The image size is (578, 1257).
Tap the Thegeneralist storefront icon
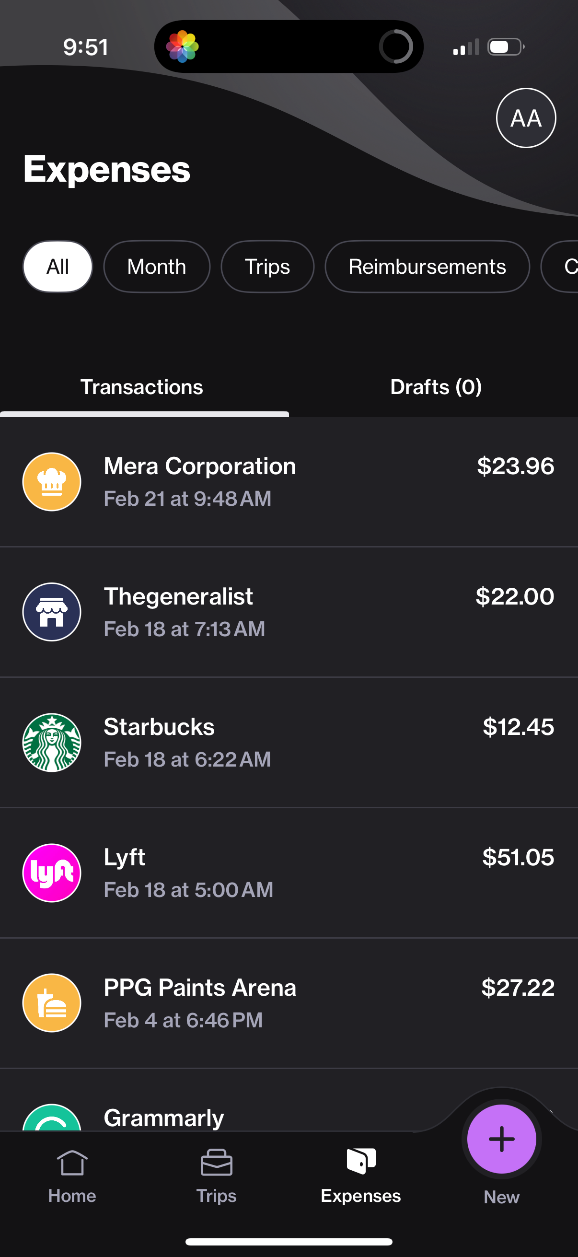52,612
